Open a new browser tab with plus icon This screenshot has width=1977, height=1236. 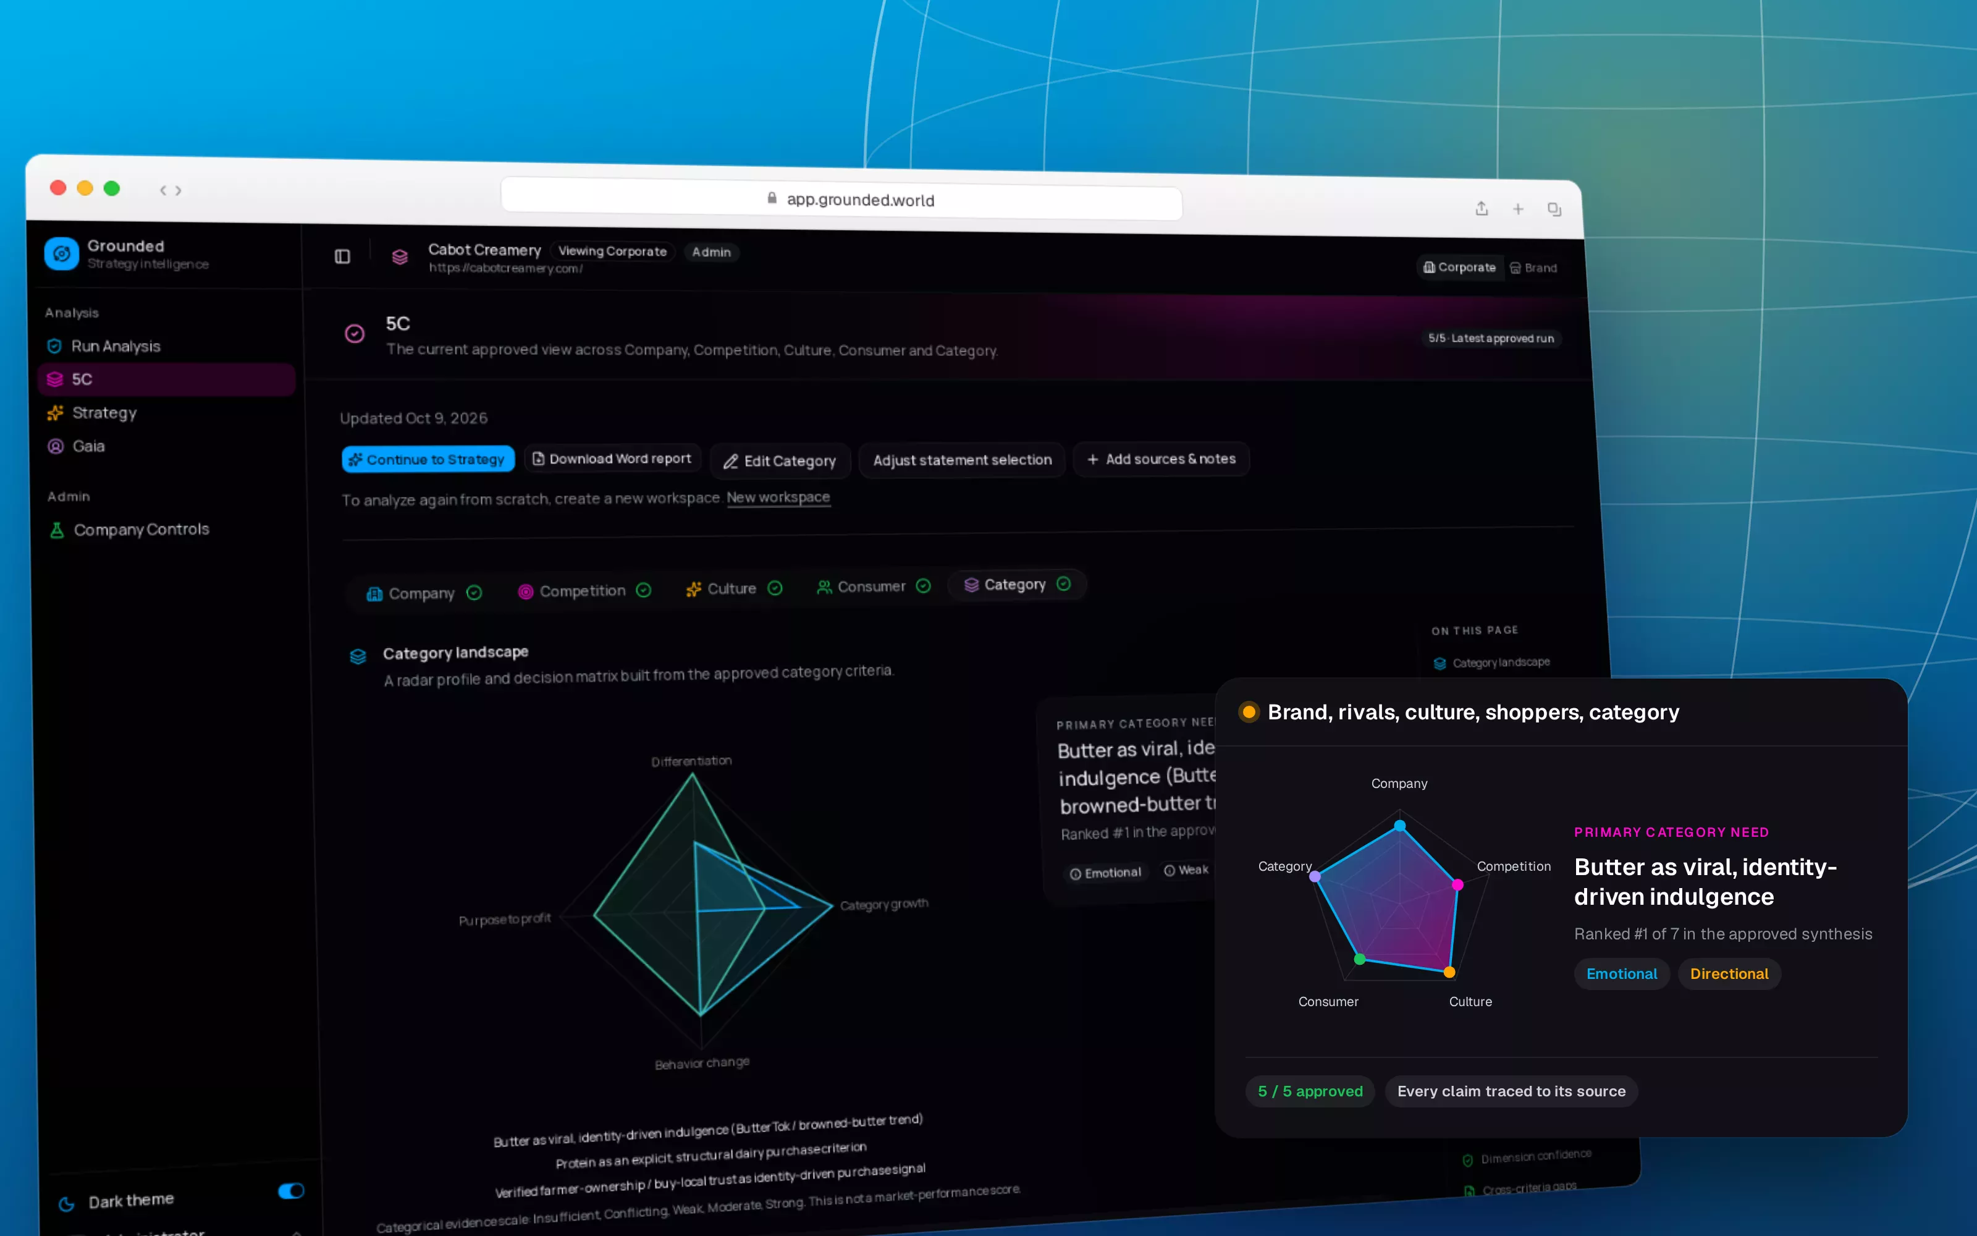coord(1518,210)
